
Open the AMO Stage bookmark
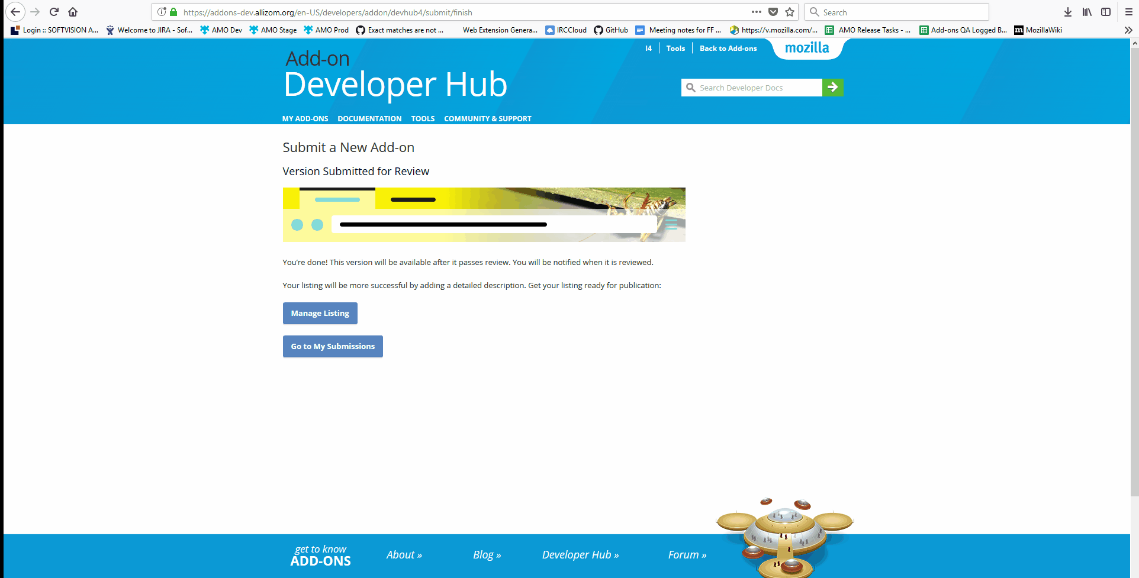273,30
